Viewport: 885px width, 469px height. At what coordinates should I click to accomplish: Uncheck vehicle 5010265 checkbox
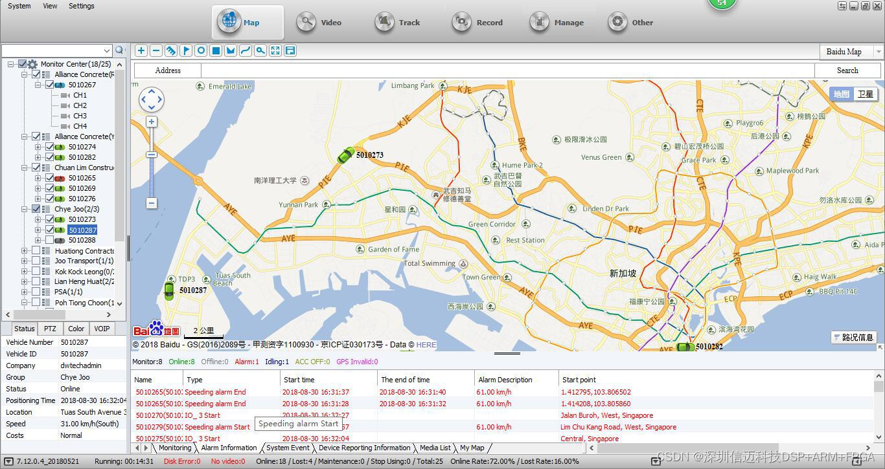pyautogui.click(x=50, y=178)
